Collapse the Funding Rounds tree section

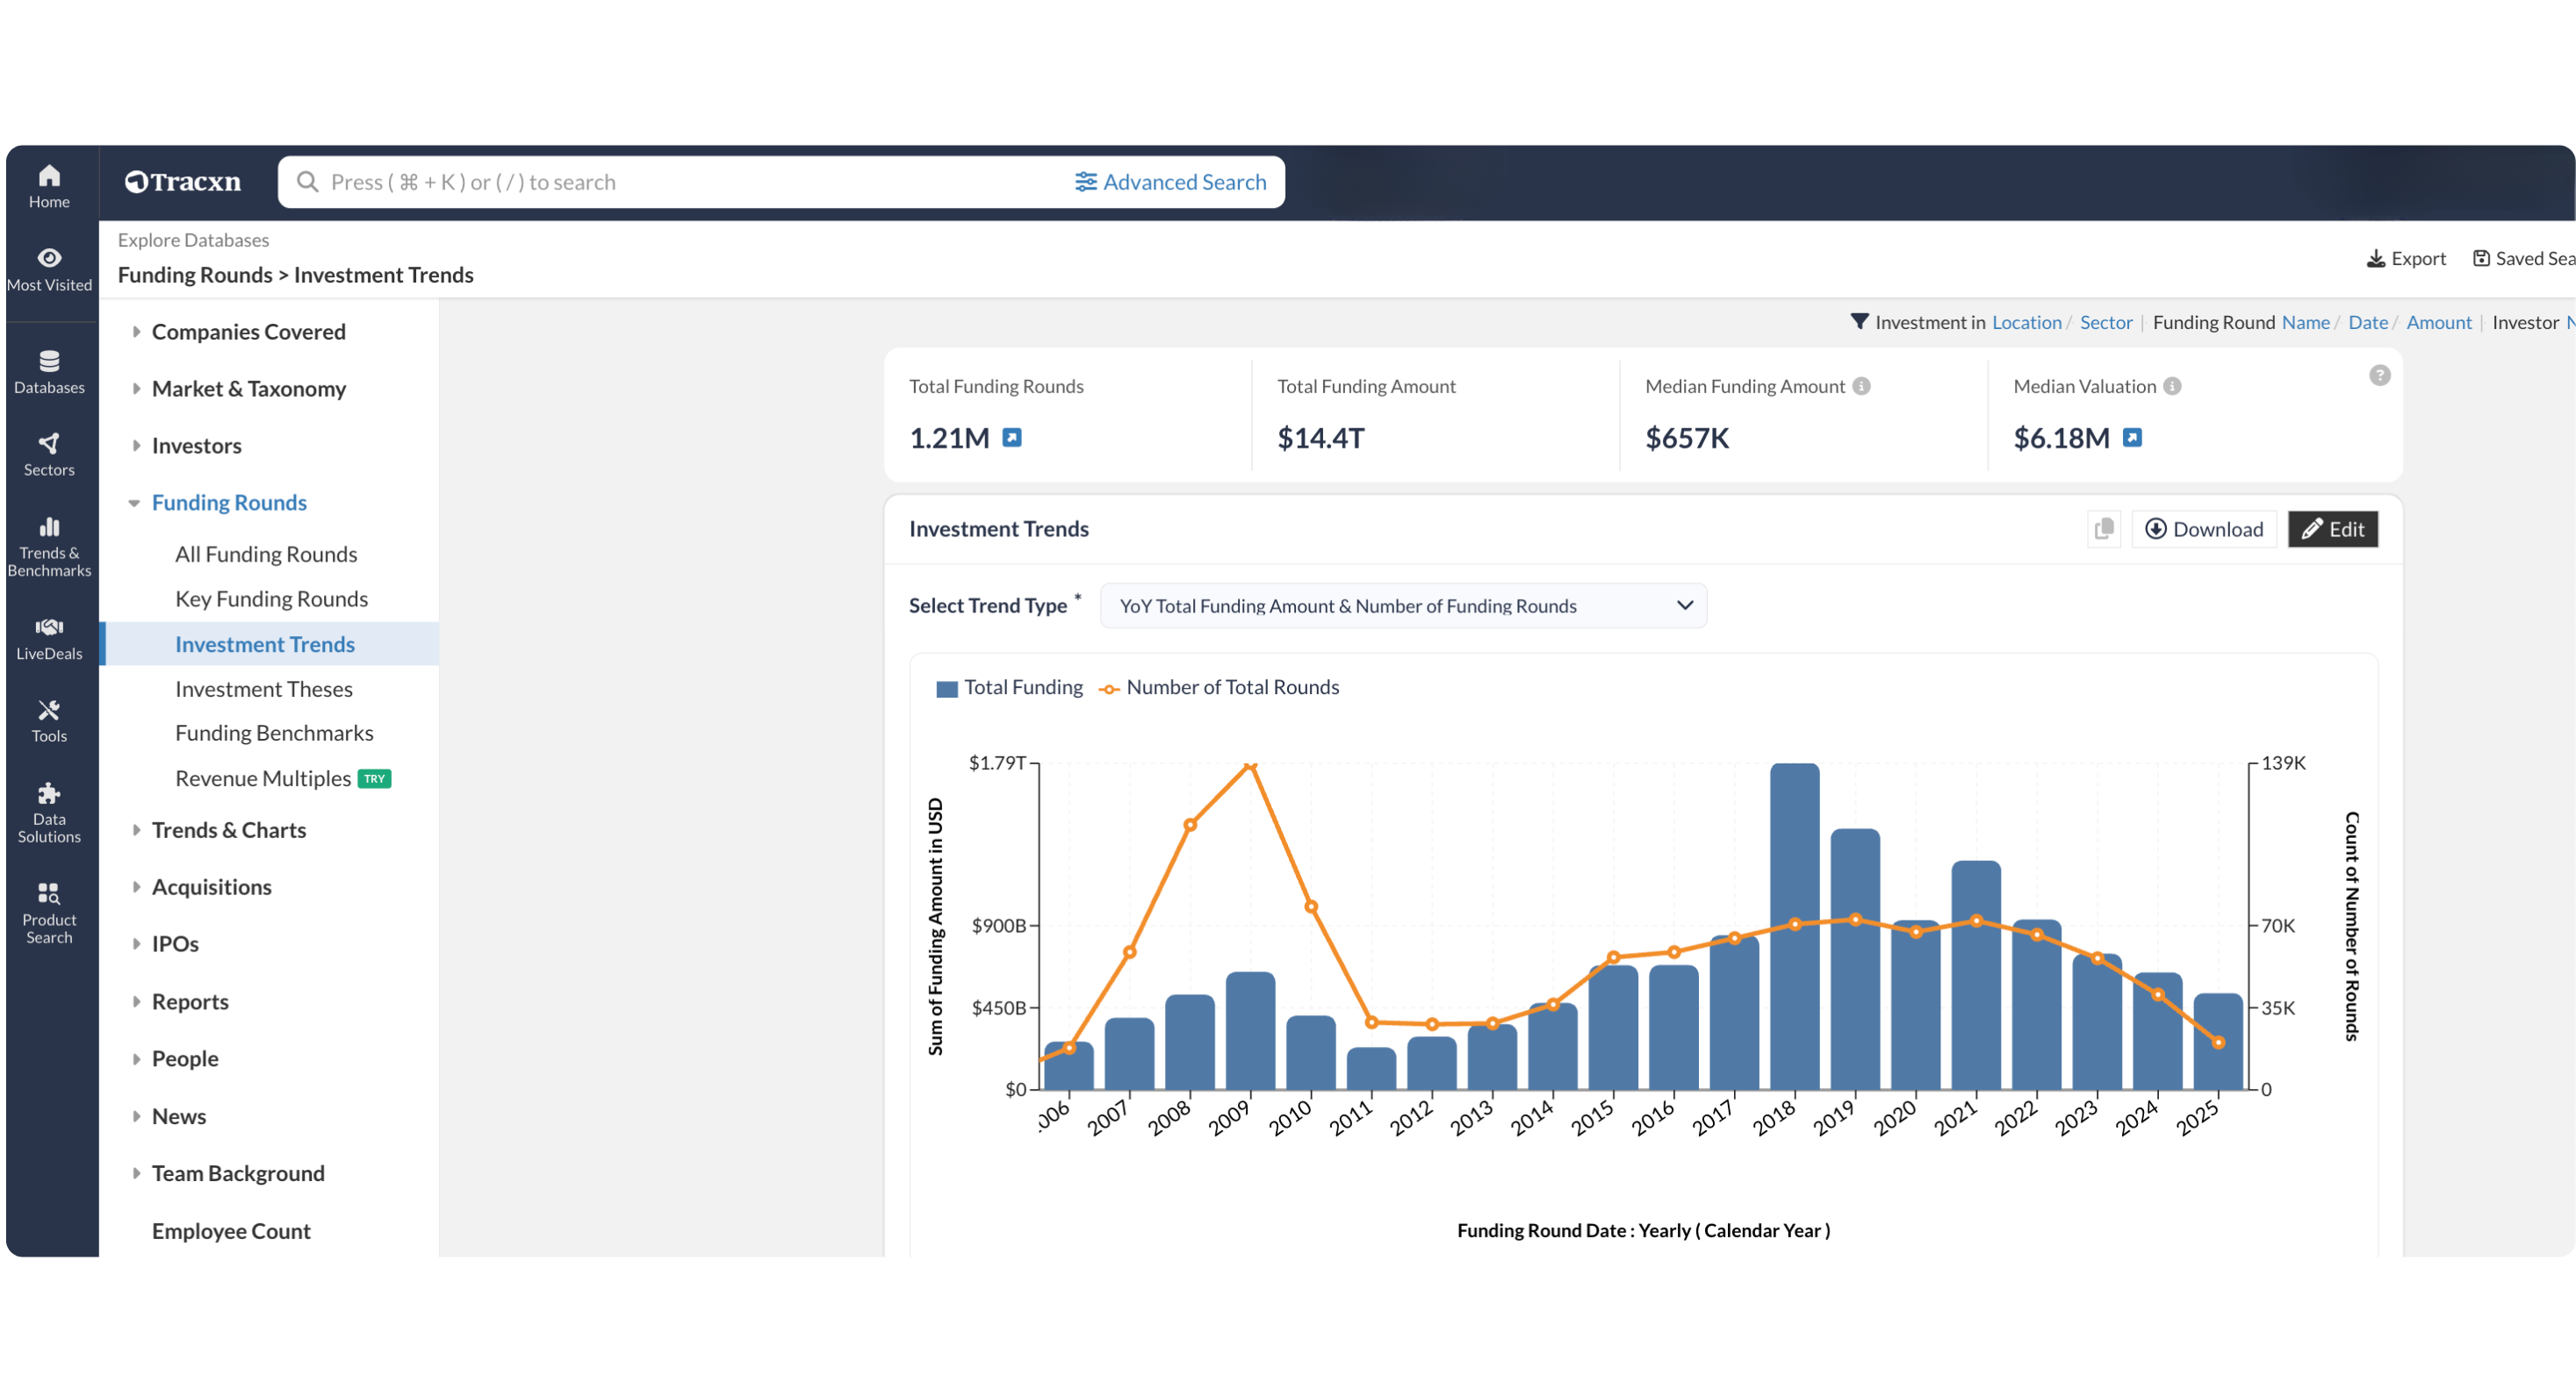(x=134, y=503)
